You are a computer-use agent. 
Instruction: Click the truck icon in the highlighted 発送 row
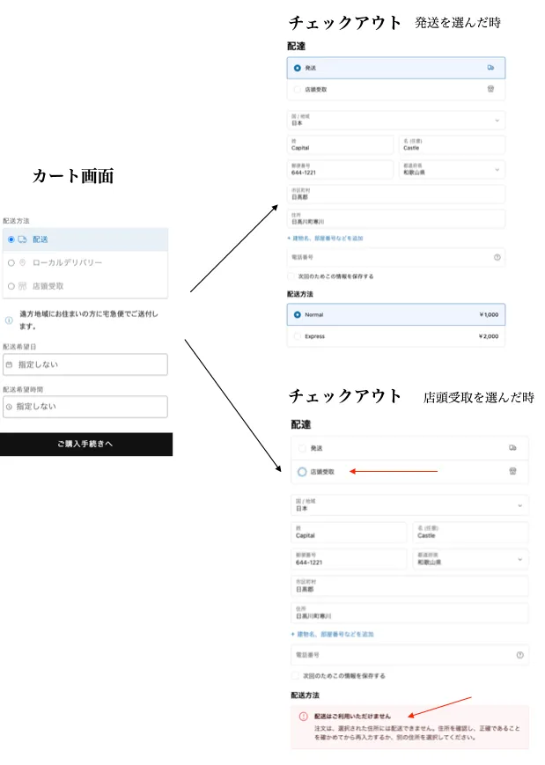[x=490, y=67]
